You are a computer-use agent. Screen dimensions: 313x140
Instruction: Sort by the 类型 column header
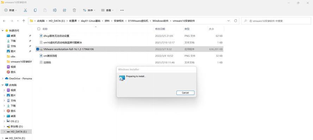click(x=187, y=29)
